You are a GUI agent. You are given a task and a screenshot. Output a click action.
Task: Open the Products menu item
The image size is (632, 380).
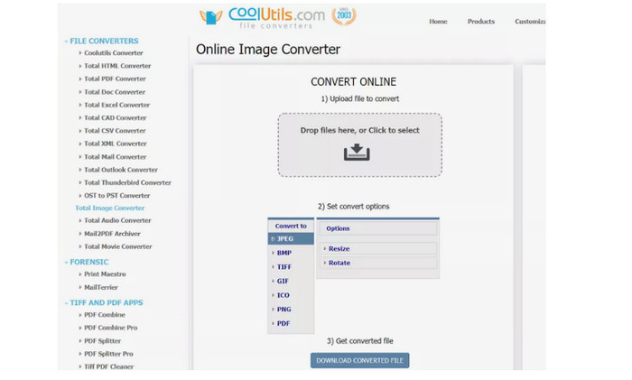click(x=481, y=22)
